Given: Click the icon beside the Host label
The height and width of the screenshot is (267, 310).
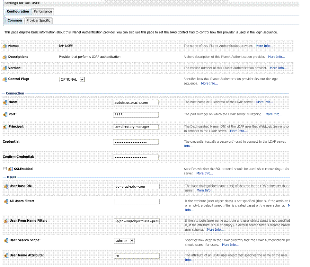Looking at the screenshot, I should (6, 102).
